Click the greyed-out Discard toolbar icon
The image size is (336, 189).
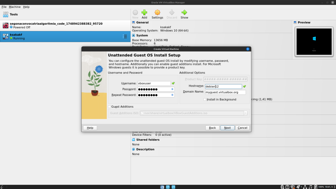pos(172,12)
